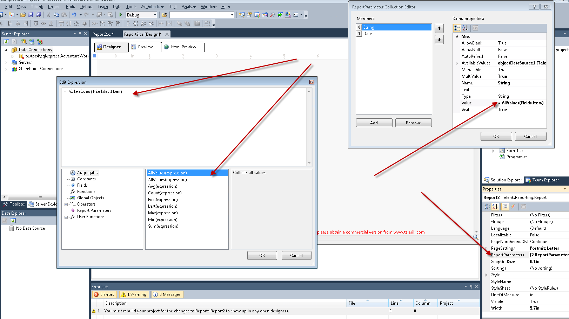Click the expression text editing area
569x319 pixels.
click(184, 127)
